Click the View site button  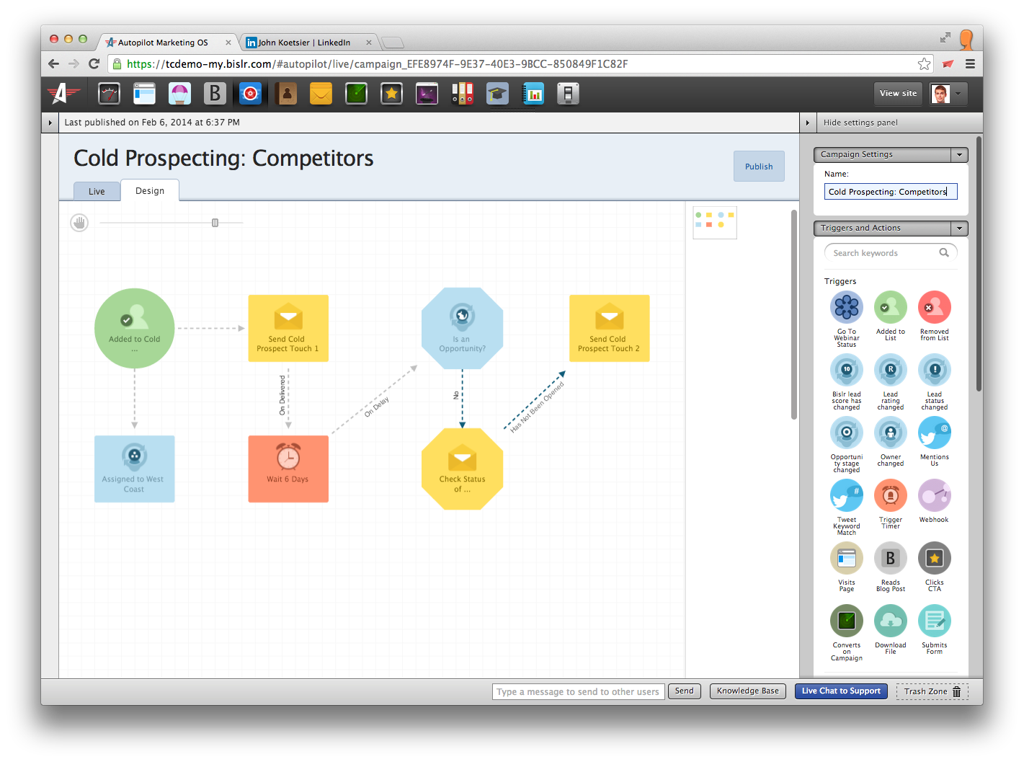pyautogui.click(x=898, y=94)
